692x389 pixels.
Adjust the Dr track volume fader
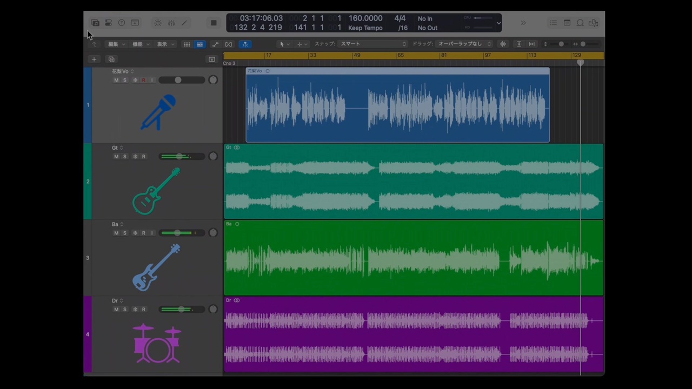(181, 309)
